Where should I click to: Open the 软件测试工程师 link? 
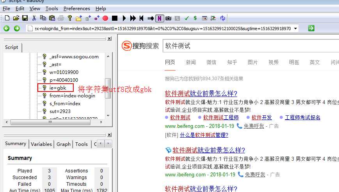221,117
